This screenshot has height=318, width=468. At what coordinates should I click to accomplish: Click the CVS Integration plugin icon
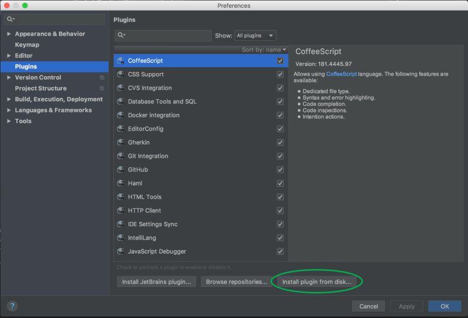(121, 88)
